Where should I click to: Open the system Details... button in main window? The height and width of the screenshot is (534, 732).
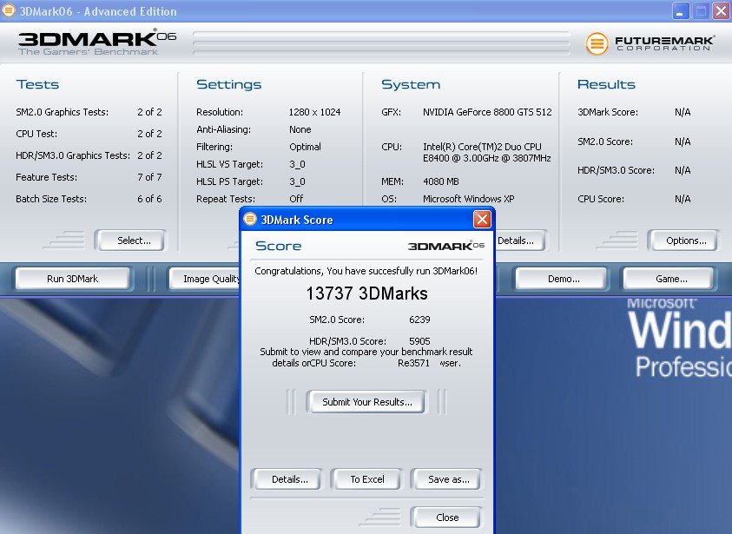tap(519, 241)
